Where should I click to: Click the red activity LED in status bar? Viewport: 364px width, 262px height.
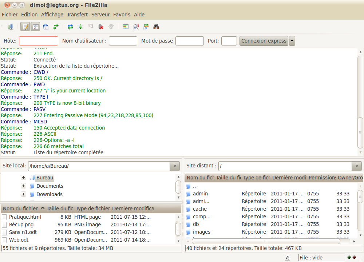[x=354, y=257]
